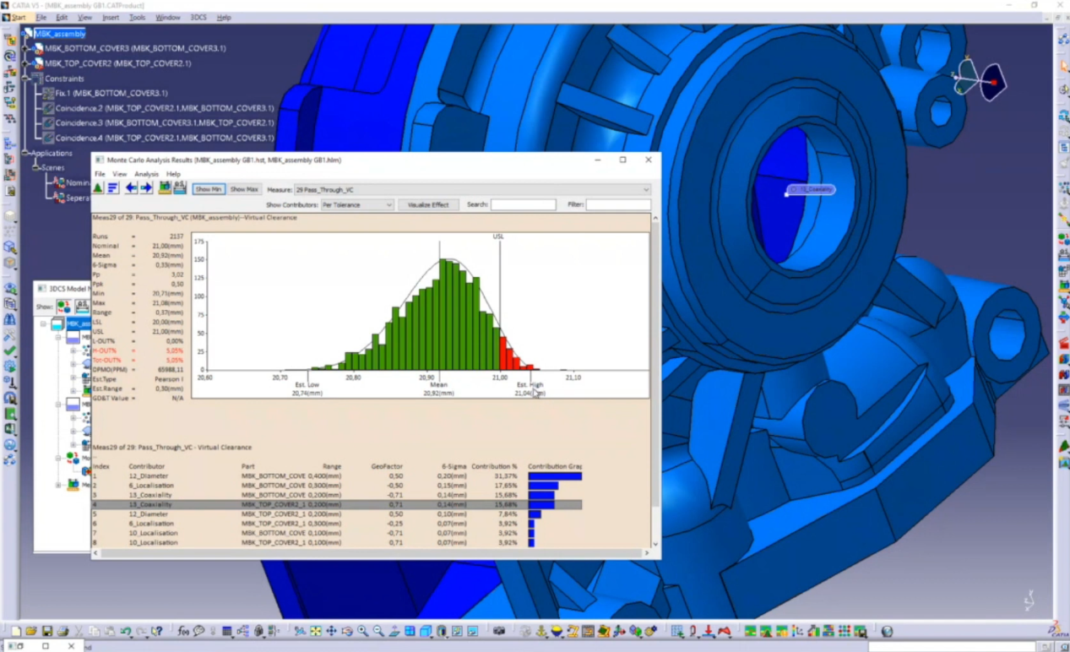Click the back arrow to the previous measure
Viewport: 1070px width, 652px height.
[131, 188]
